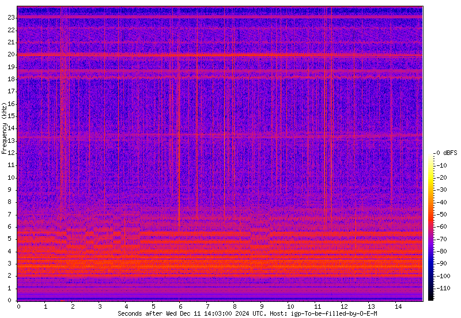Click the horizontal line near 13.5 kHz
This screenshot has height=318, width=461.
pyautogui.click(x=219, y=135)
